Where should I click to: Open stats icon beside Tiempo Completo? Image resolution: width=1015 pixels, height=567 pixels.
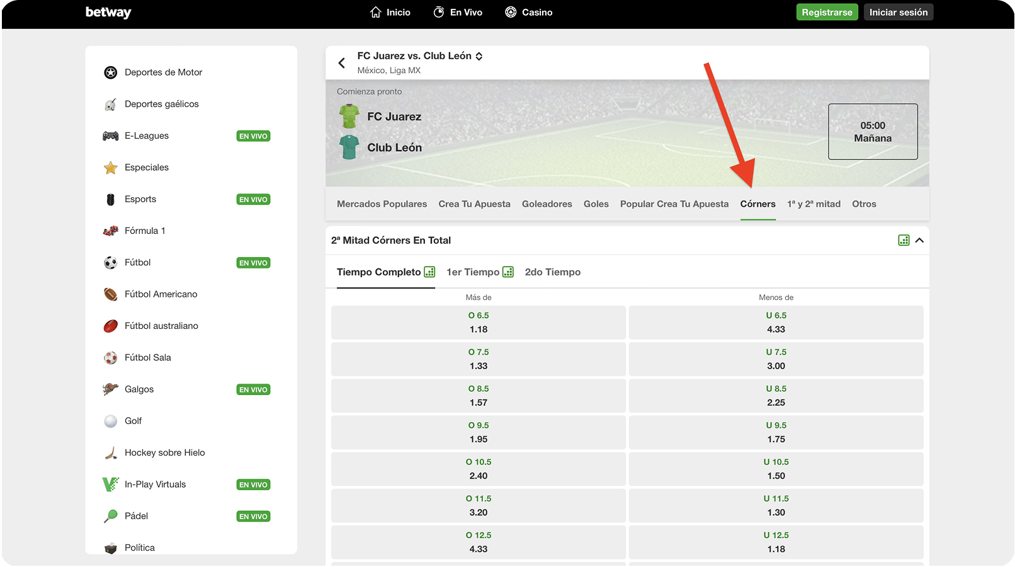(429, 272)
